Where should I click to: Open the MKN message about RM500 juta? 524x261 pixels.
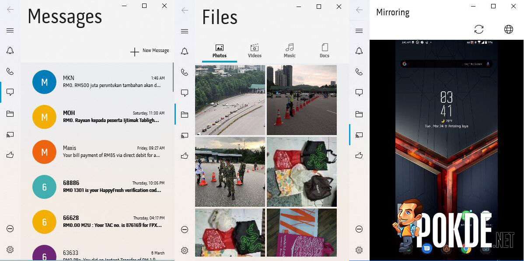(97, 82)
